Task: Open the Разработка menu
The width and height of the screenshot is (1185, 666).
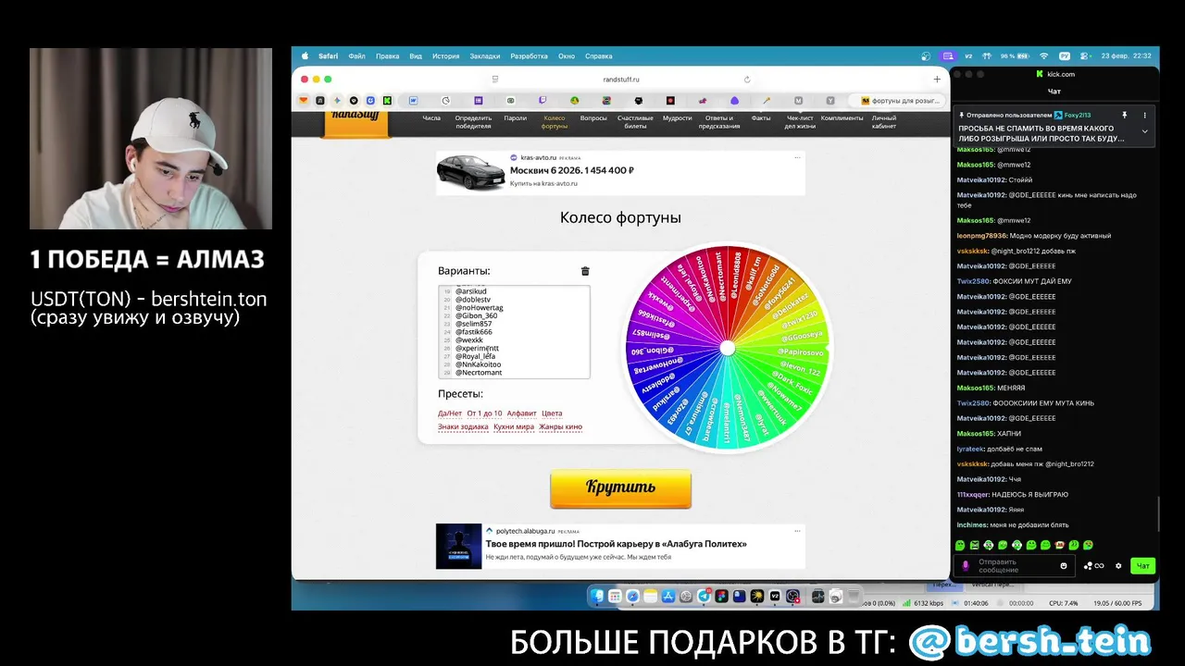Action: pyautogui.click(x=529, y=56)
